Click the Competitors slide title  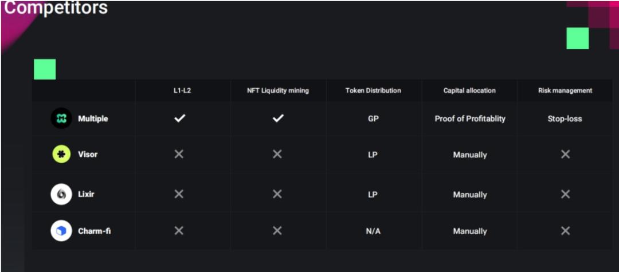pyautogui.click(x=56, y=8)
